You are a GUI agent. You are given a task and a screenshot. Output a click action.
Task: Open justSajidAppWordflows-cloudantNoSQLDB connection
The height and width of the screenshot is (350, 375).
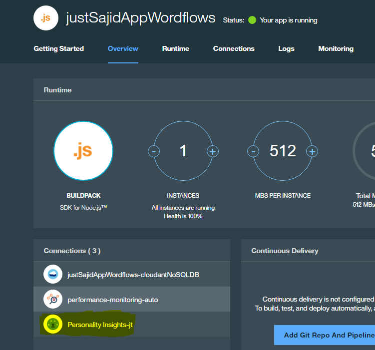tap(132, 274)
